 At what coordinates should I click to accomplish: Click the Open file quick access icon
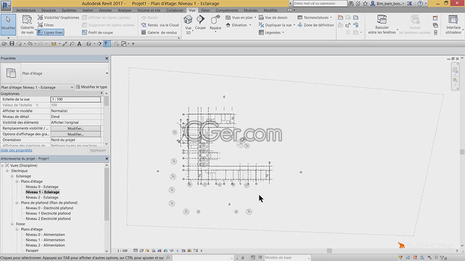click(4, 44)
